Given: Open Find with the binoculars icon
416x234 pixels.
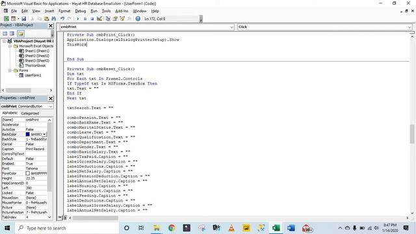Looking at the screenshot, I should tap(53, 19).
